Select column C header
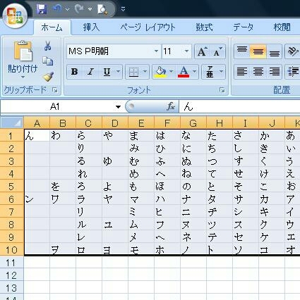The height and width of the screenshot is (300, 300). (x=89, y=123)
